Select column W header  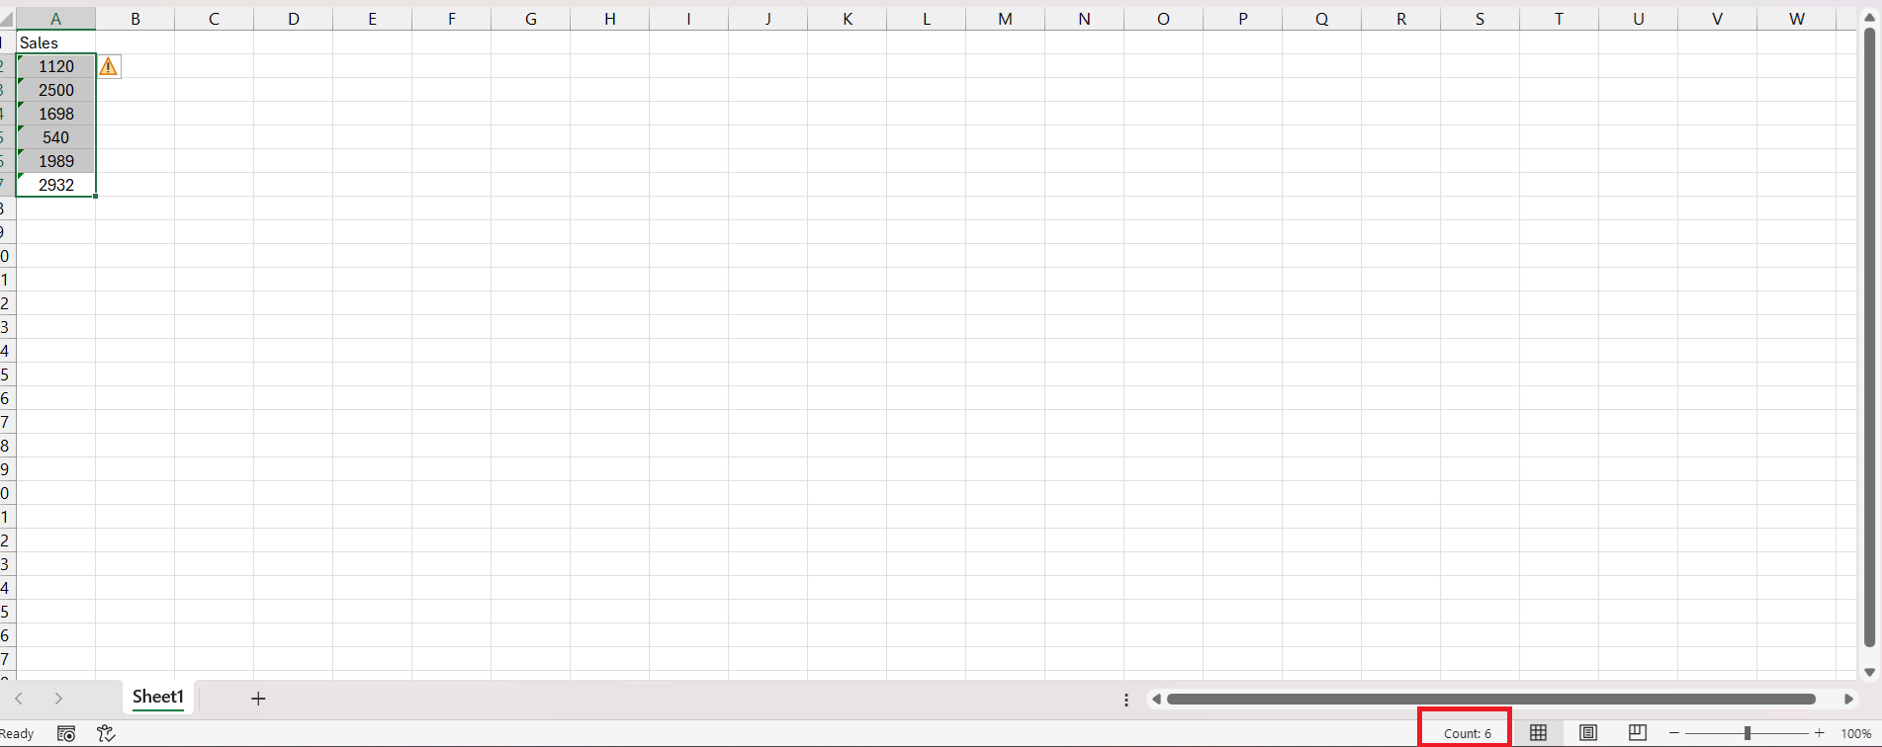1796,19
